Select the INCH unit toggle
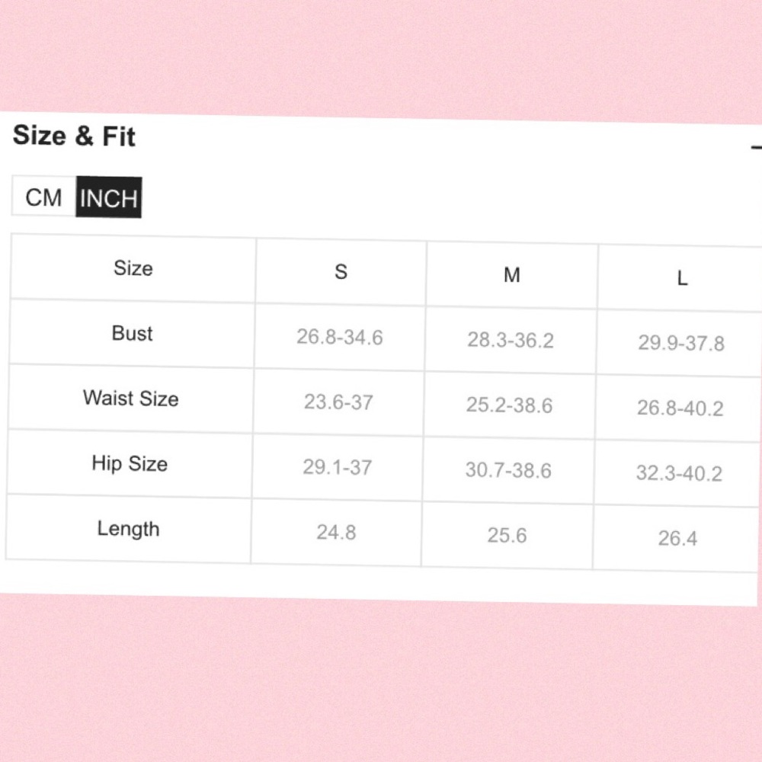 click(x=109, y=199)
